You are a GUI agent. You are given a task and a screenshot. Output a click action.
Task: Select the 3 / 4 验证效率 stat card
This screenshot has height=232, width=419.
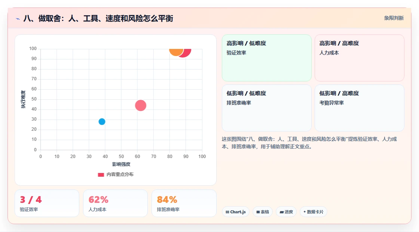point(47,203)
